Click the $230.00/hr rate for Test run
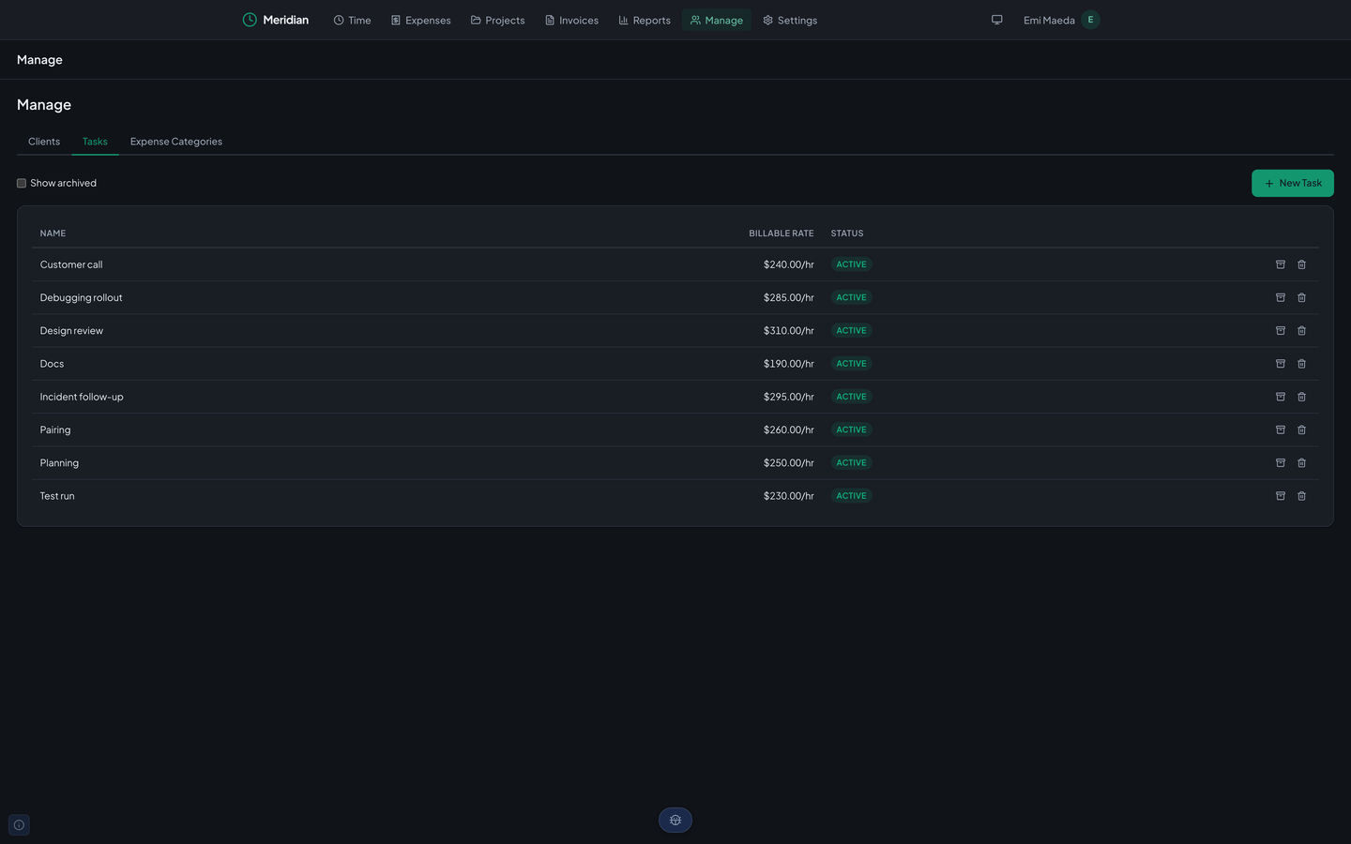The width and height of the screenshot is (1351, 844). [789, 496]
